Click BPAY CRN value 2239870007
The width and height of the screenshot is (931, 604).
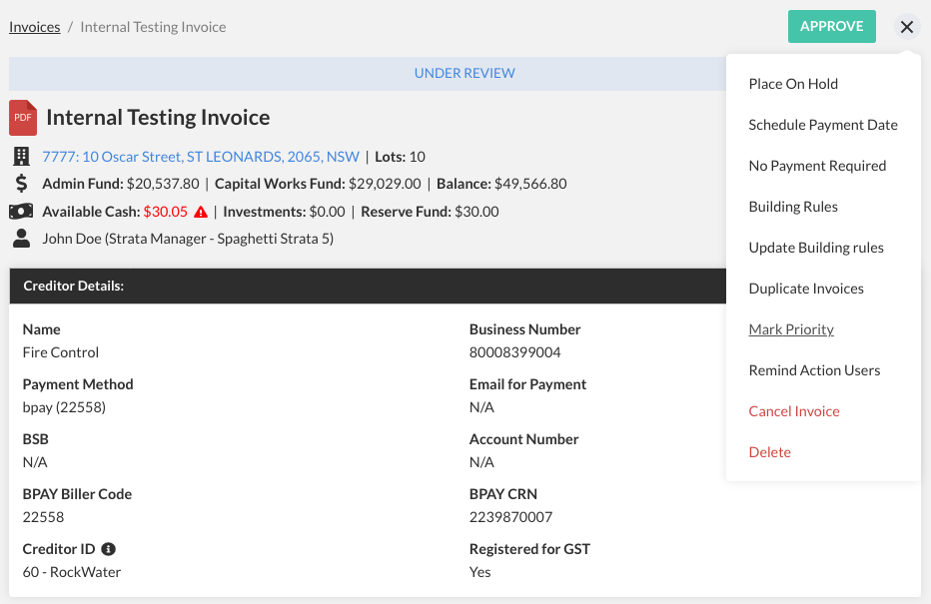pyautogui.click(x=510, y=517)
